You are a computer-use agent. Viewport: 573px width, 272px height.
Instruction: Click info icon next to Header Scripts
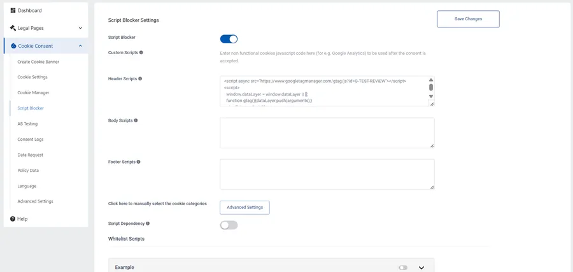140,78
